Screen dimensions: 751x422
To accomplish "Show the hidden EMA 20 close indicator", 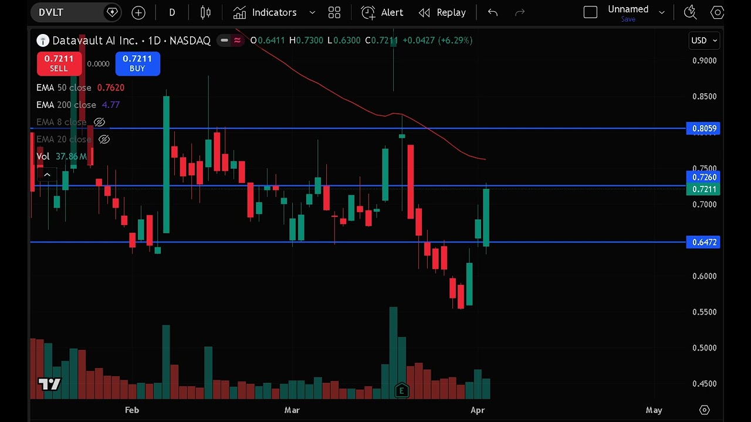I will pyautogui.click(x=104, y=139).
